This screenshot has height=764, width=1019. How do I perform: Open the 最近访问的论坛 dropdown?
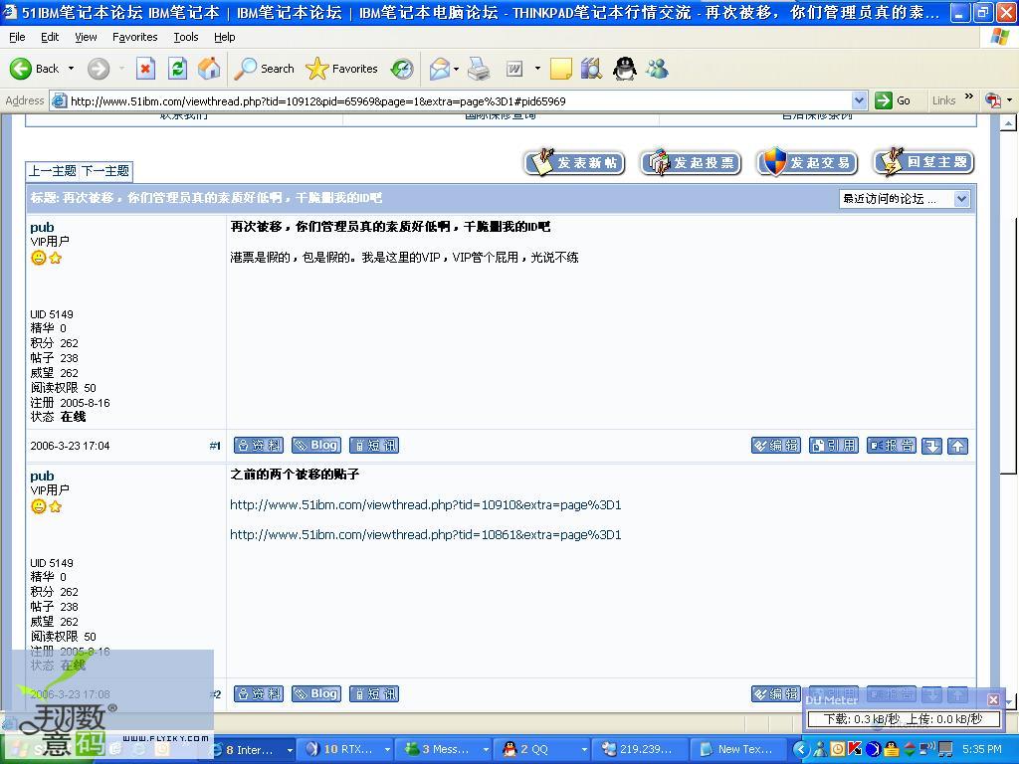coord(905,199)
